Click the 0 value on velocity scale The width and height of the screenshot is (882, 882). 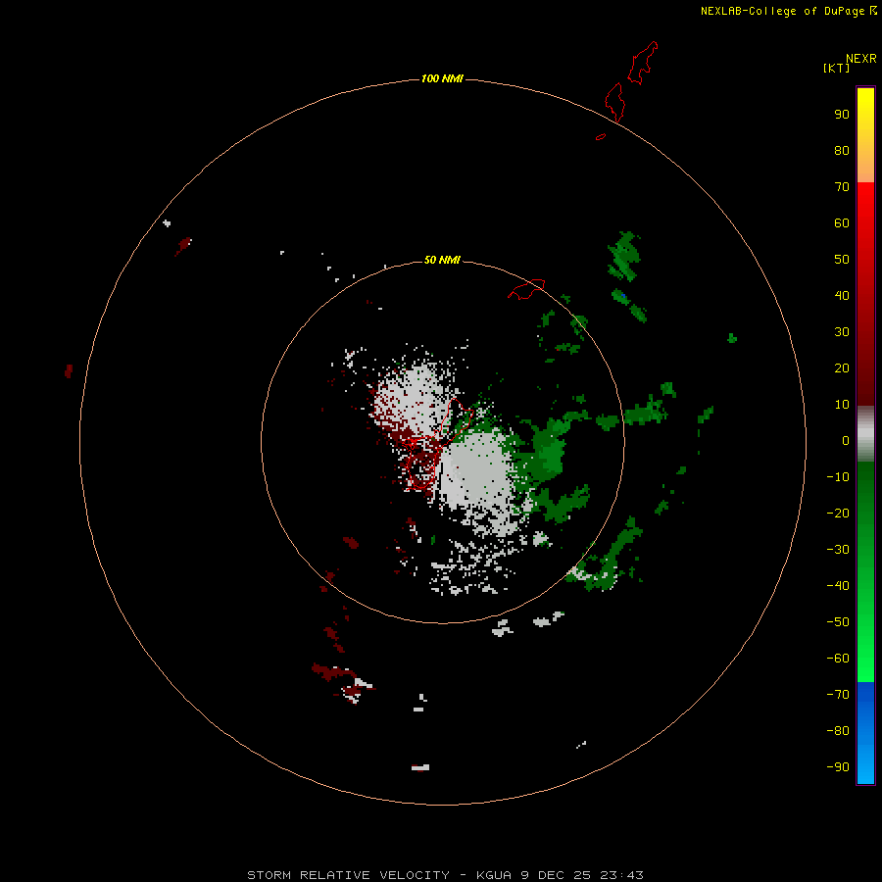click(x=846, y=440)
